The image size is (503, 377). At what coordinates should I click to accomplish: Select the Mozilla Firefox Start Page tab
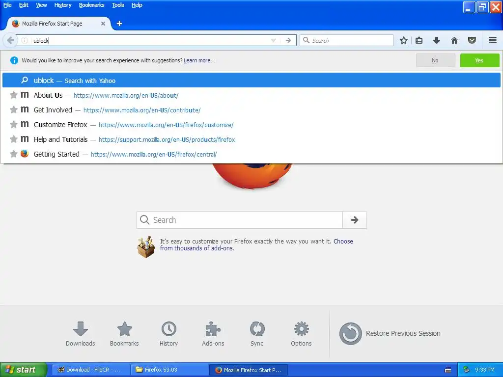[x=59, y=24]
